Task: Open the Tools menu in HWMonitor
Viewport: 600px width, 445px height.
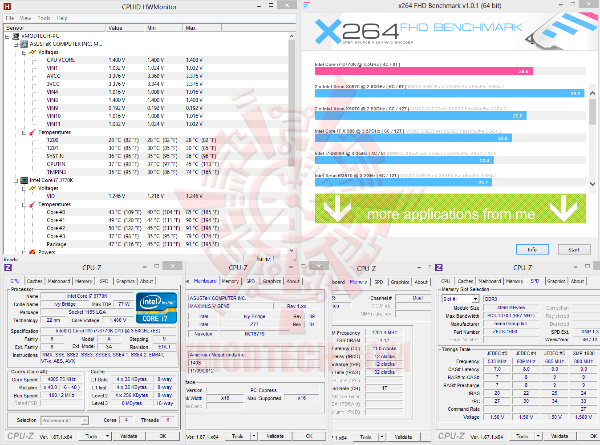Action: 44,18
